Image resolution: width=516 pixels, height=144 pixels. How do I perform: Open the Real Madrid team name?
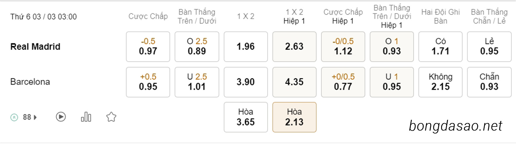coord(35,47)
